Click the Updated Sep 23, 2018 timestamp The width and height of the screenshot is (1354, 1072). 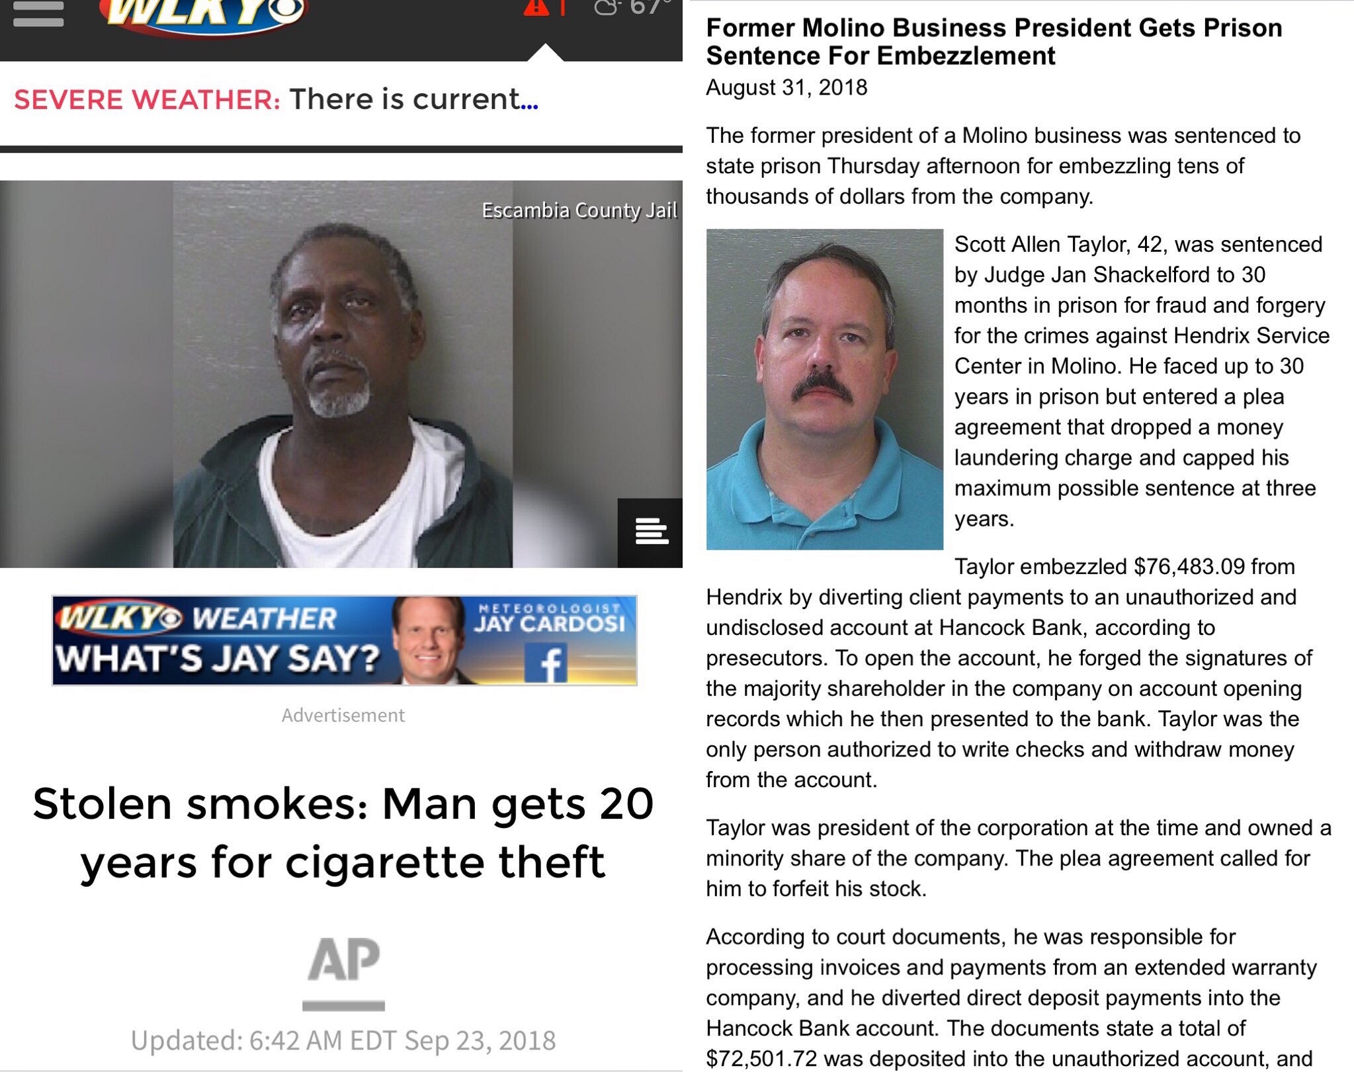343,1040
